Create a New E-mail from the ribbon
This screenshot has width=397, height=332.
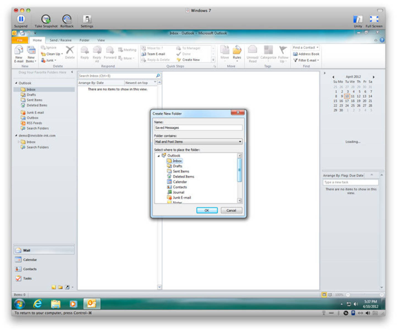pyautogui.click(x=19, y=54)
